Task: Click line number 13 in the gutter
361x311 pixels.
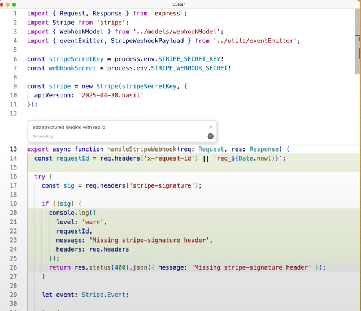Action: pos(14,149)
